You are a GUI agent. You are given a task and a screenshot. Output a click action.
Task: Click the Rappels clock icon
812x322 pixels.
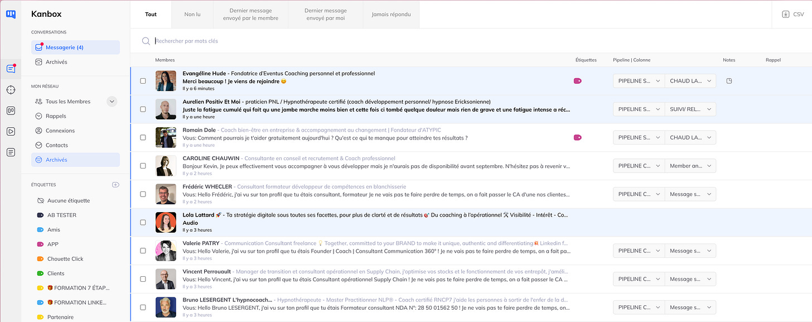(38, 116)
